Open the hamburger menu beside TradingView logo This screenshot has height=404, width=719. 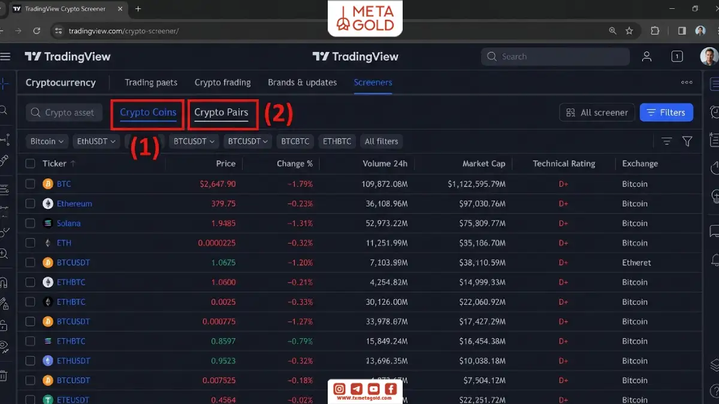pos(5,57)
